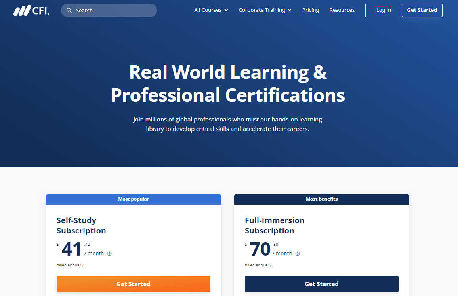Click the $41 monthly price
458x296 pixels.
tap(72, 249)
